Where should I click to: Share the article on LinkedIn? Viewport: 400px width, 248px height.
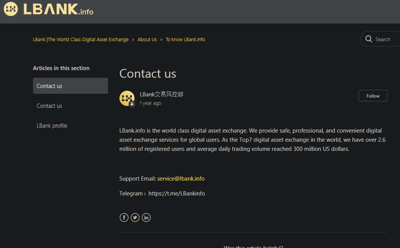(146, 218)
